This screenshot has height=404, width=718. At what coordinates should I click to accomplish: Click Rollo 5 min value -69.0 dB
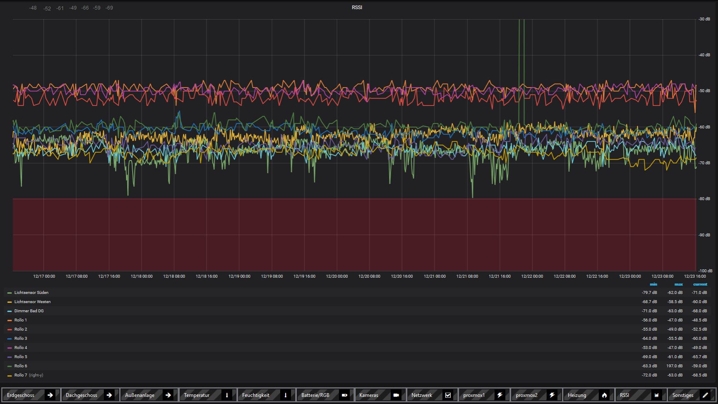pos(649,357)
